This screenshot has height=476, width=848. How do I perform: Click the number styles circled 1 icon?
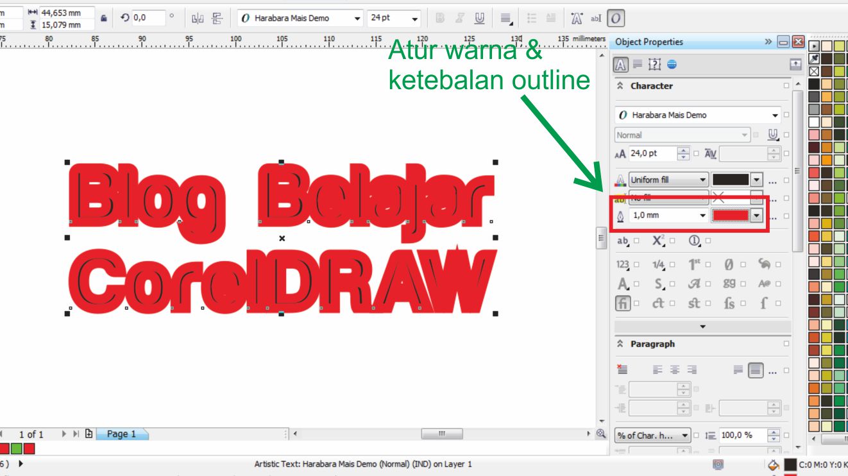pos(695,241)
